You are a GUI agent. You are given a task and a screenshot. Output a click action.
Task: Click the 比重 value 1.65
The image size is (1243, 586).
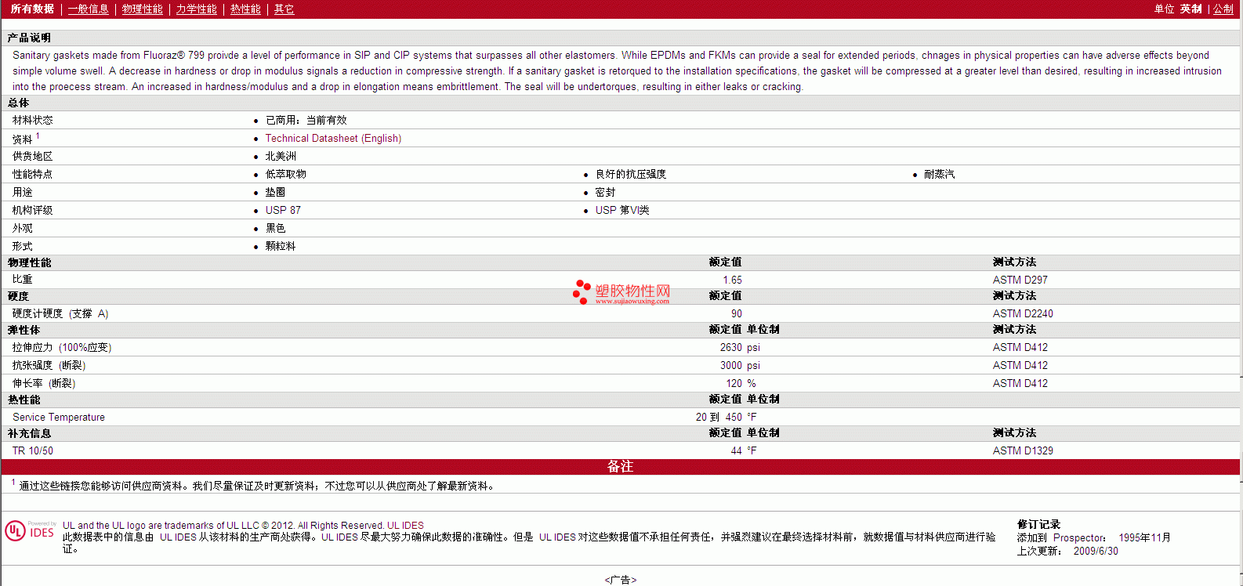[x=732, y=280]
